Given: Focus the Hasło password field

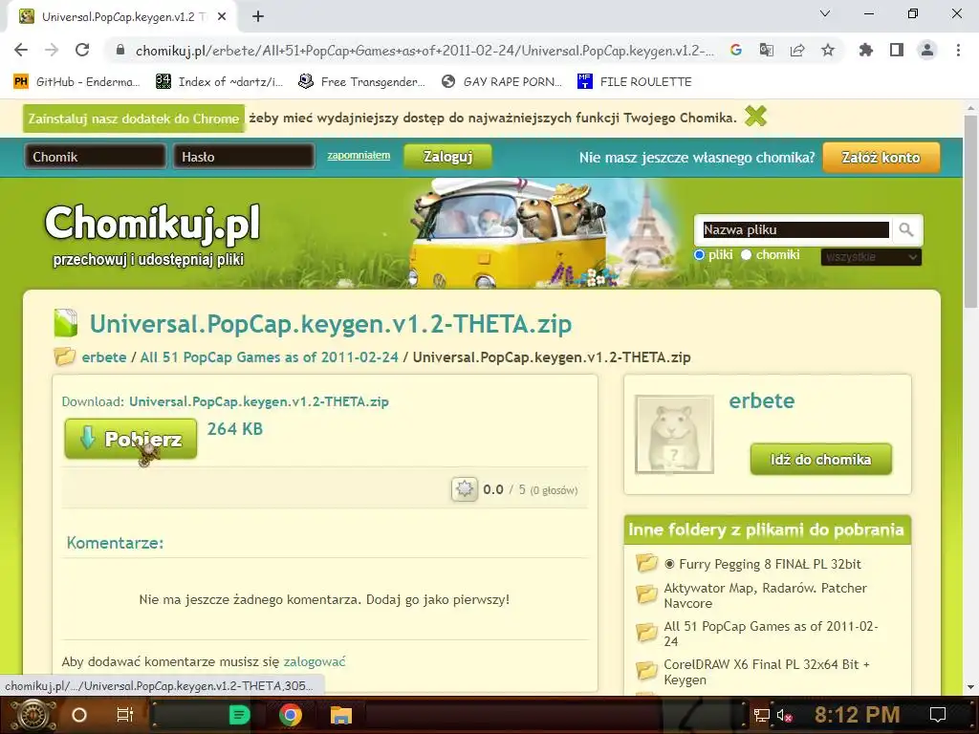Looking at the screenshot, I should click(x=244, y=156).
